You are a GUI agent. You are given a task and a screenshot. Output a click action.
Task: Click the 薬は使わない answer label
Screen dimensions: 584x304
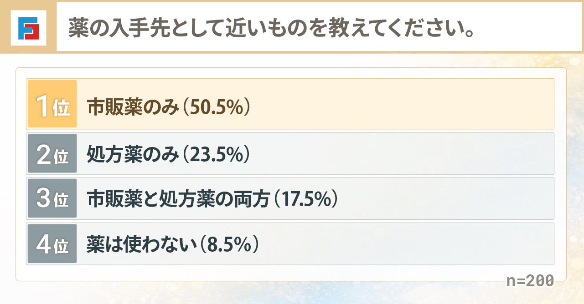(x=141, y=244)
